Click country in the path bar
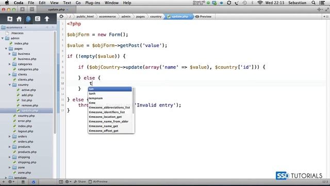 pyautogui.click(x=156, y=17)
